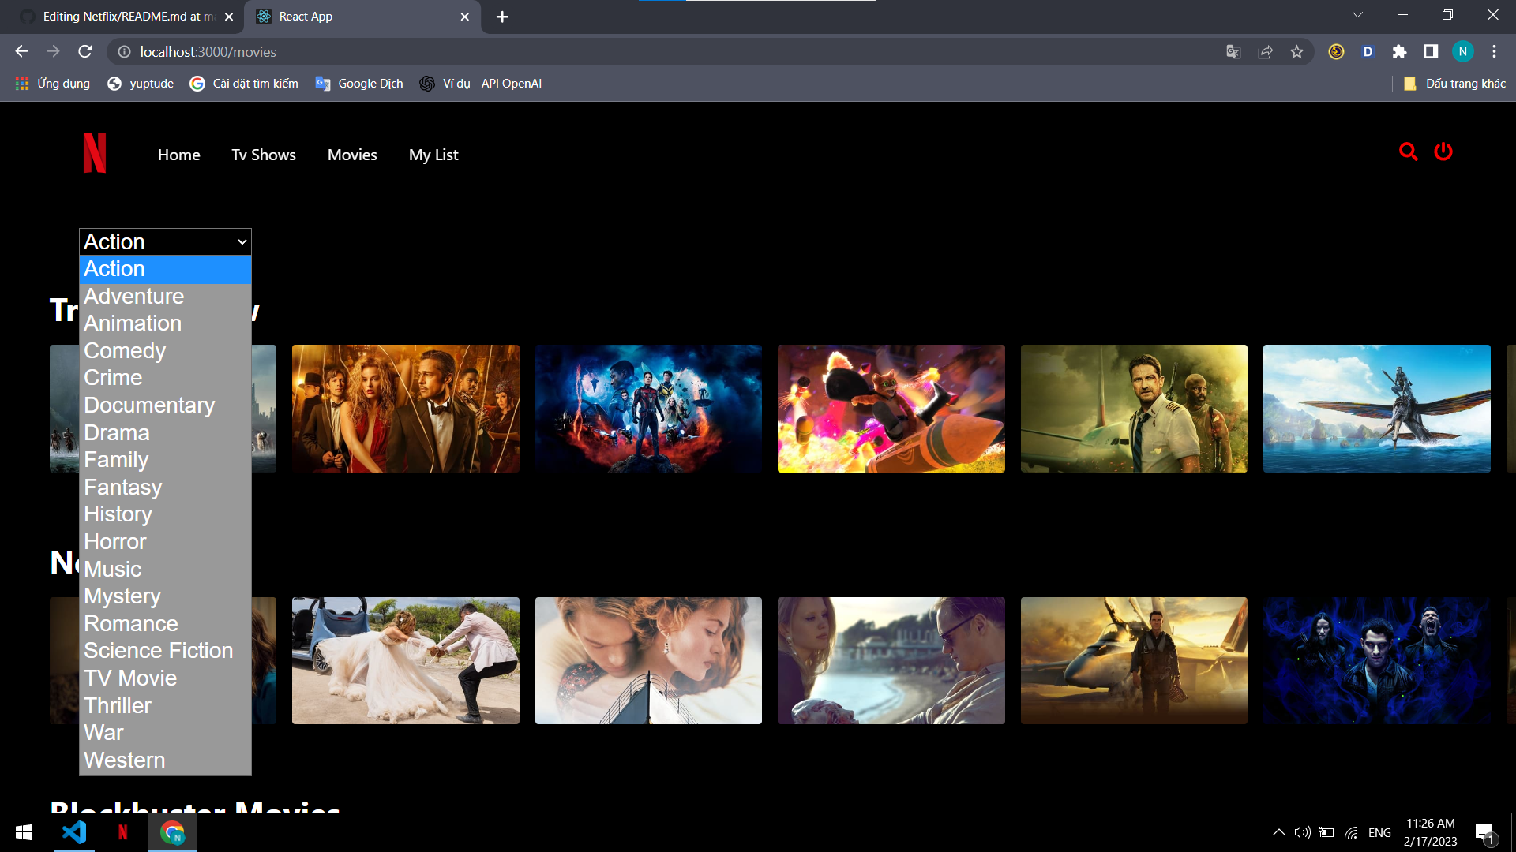Click the Netflix logo in the navbar
The image size is (1516, 852).
[94, 153]
